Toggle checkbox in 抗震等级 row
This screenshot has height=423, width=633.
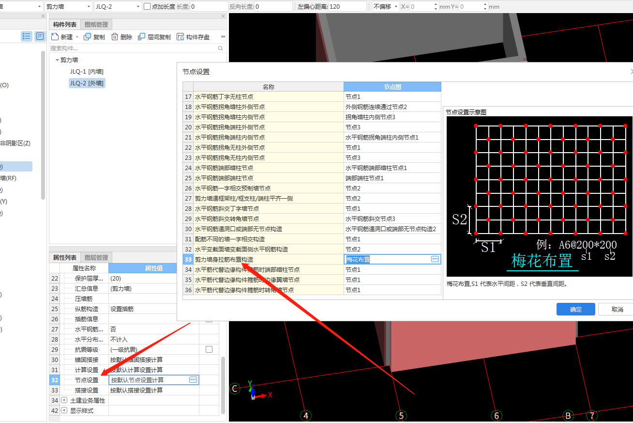pos(209,349)
